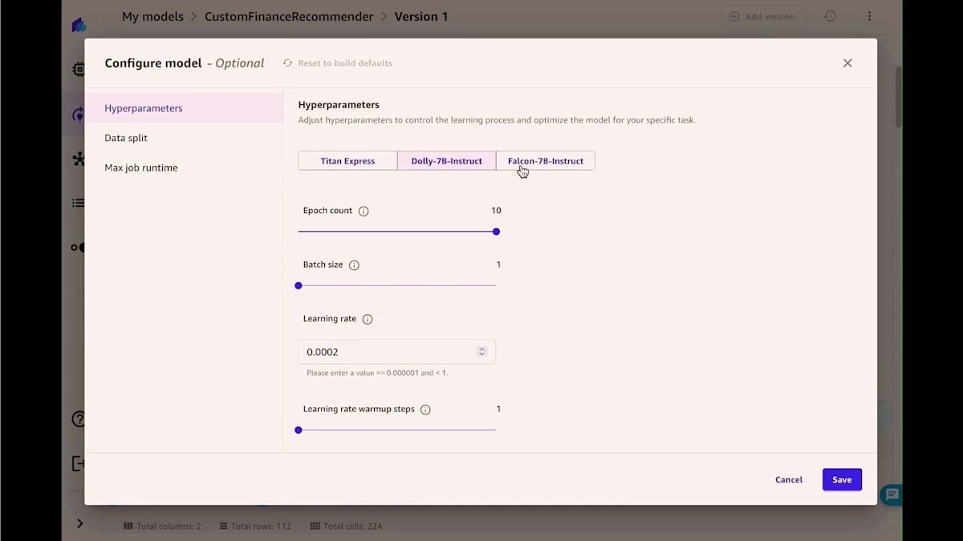Open the three-dot more options menu
This screenshot has height=541, width=963.
pos(869,16)
